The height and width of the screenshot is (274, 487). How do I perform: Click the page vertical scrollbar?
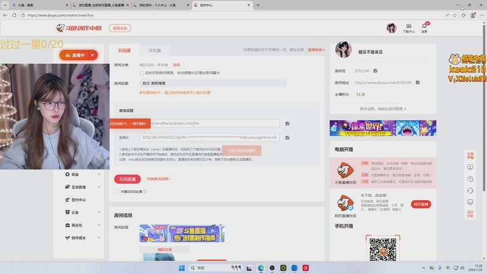484,107
